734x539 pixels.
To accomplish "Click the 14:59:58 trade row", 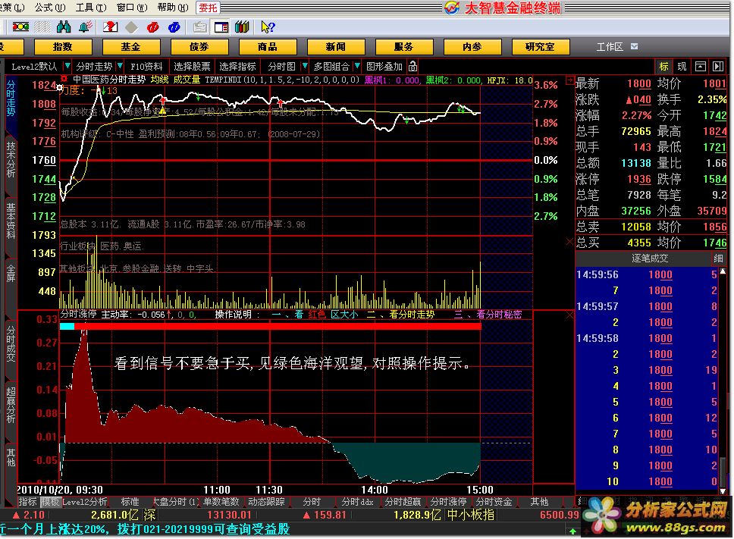I will [x=646, y=338].
